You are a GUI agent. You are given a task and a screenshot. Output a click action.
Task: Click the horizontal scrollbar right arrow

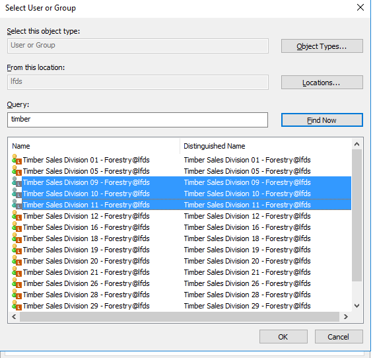tap(346, 316)
